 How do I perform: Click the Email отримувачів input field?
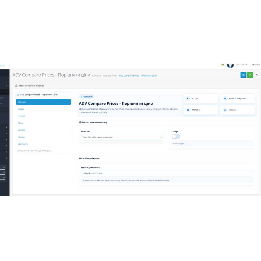pyautogui.click(x=167, y=173)
